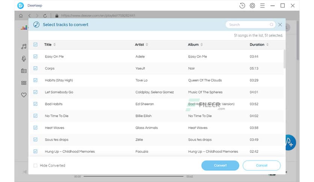
Task: Open settings gear icon in title bar
Action: click(x=252, y=6)
